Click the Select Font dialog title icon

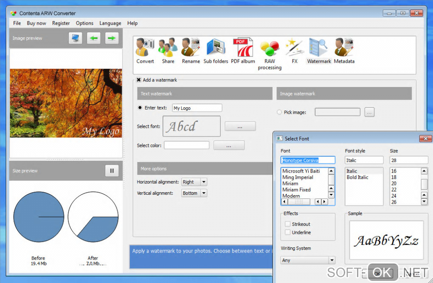click(279, 138)
